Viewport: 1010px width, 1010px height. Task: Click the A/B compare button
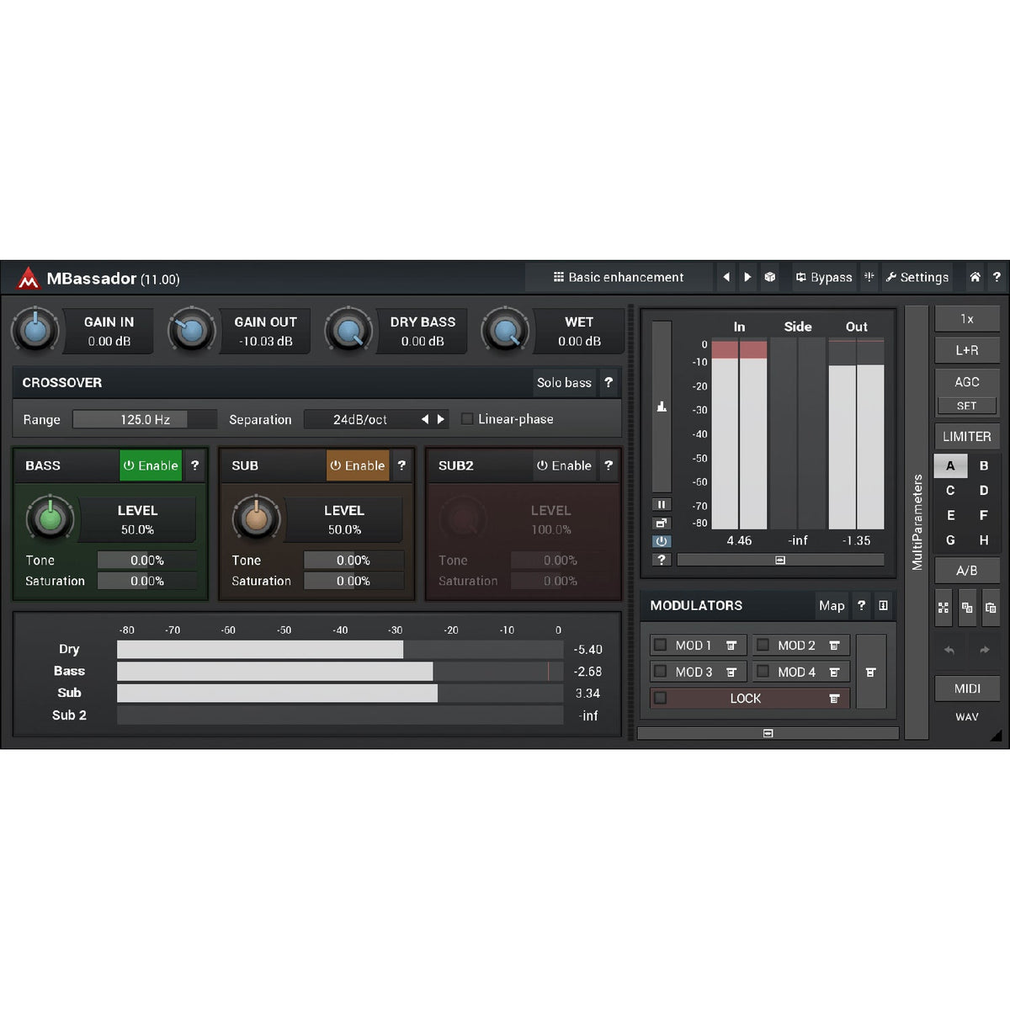point(967,571)
